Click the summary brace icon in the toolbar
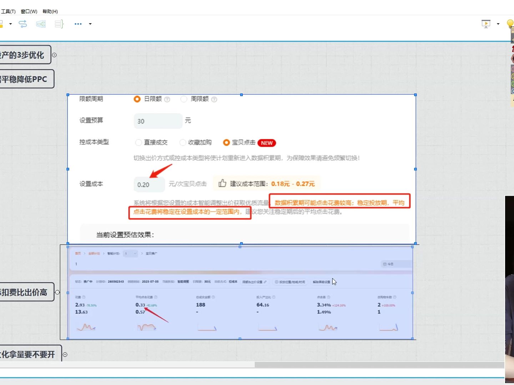The height and width of the screenshot is (385, 514). (59, 24)
